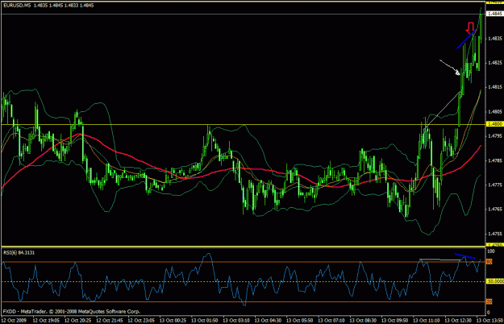The height and width of the screenshot is (324, 504).
Task: Click the 13 Oct 01:50 time label
Action: coord(205,321)
